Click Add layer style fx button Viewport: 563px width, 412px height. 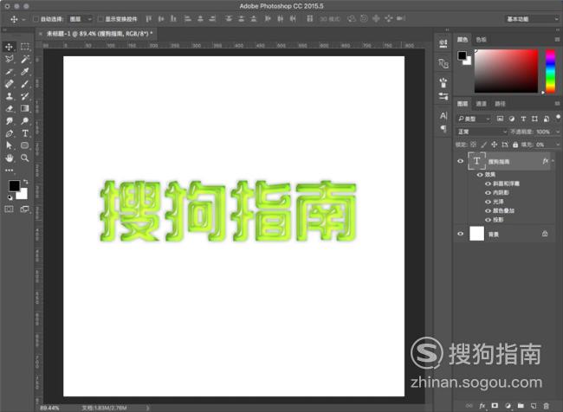click(482, 406)
